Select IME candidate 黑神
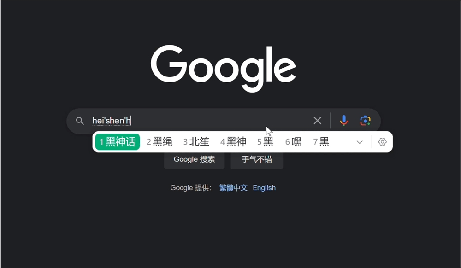Viewport: 461px width, 268px height. tap(234, 142)
